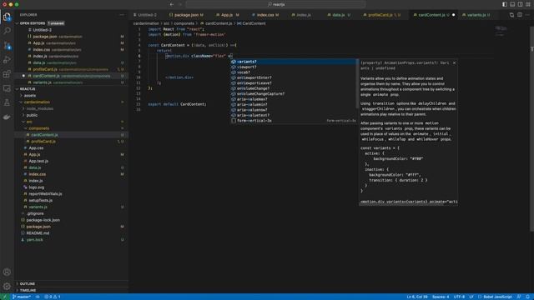Open the Explorer view in activity bar

point(7,17)
